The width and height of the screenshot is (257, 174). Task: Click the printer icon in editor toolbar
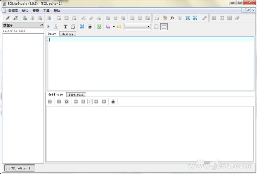[90, 26]
